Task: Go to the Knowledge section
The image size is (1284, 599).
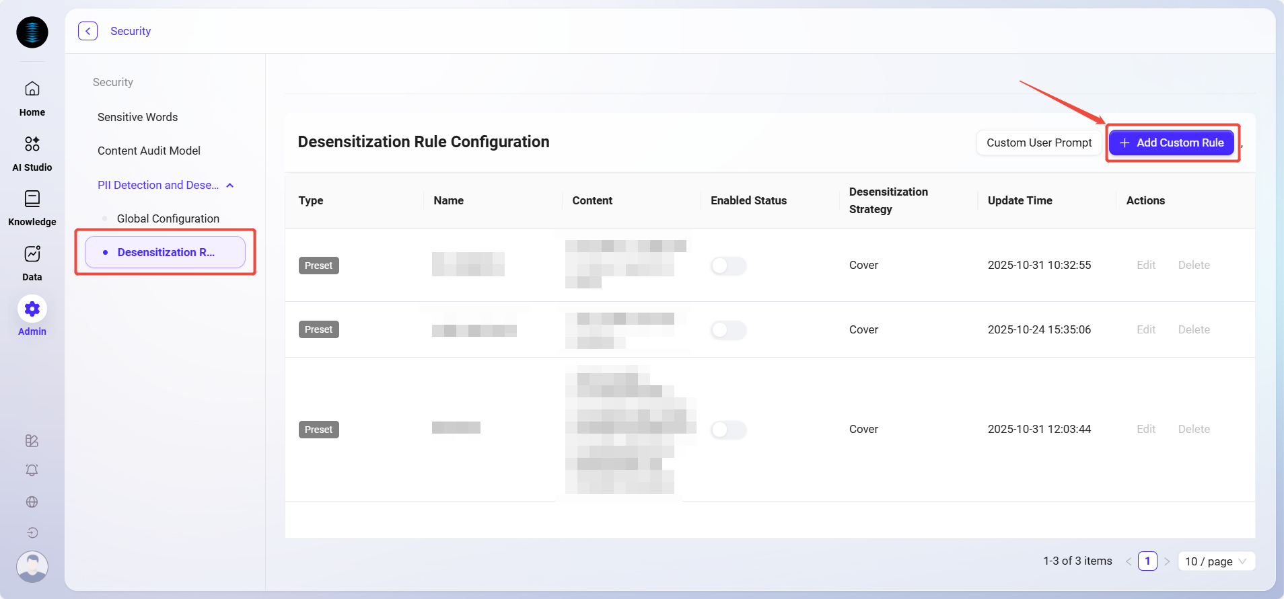Action: click(32, 208)
